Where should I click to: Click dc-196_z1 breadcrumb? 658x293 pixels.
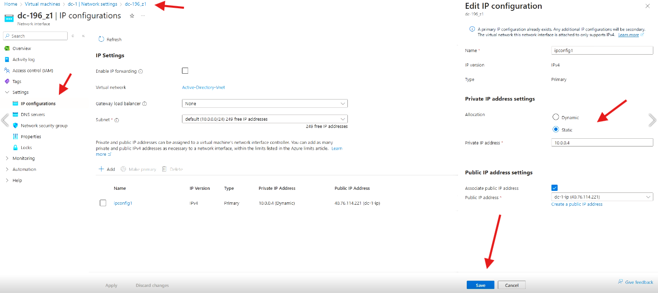coord(135,4)
